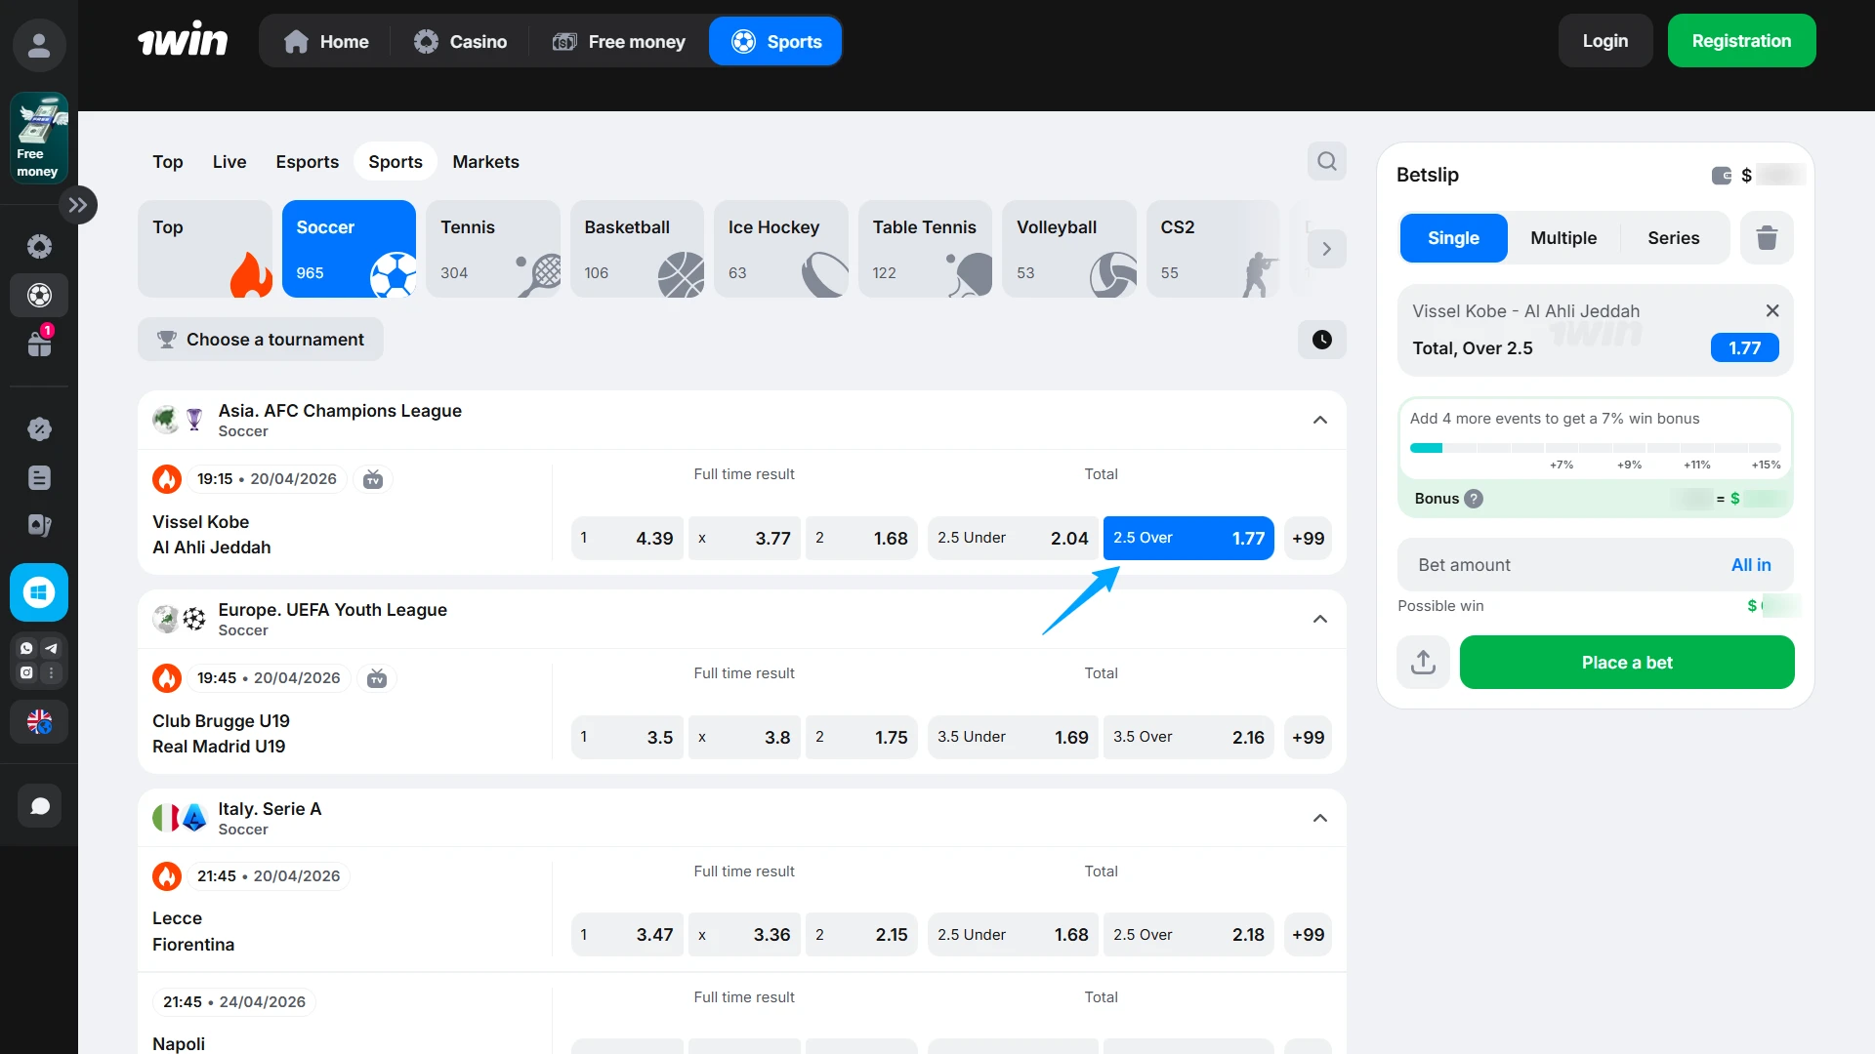Select the card games icon in sidebar
This screenshot has height=1054, width=1875.
tap(39, 525)
